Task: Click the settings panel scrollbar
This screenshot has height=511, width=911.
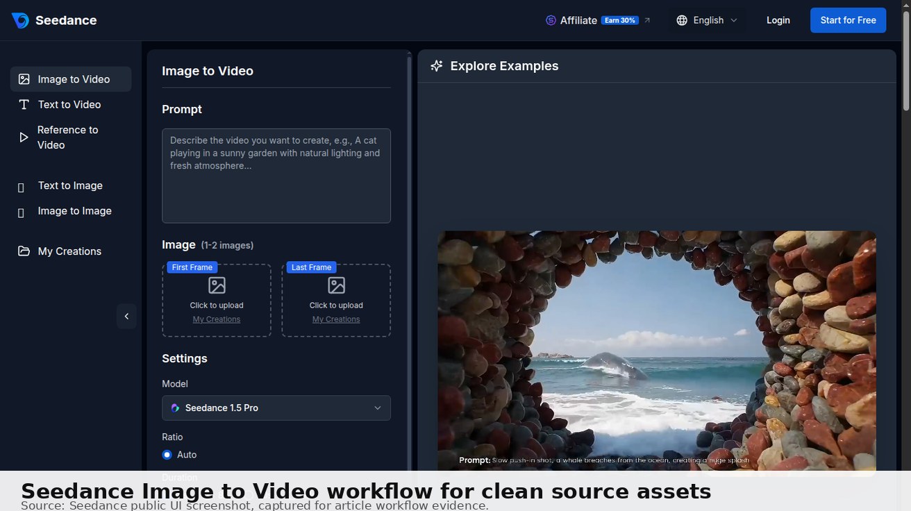Action: click(x=409, y=264)
